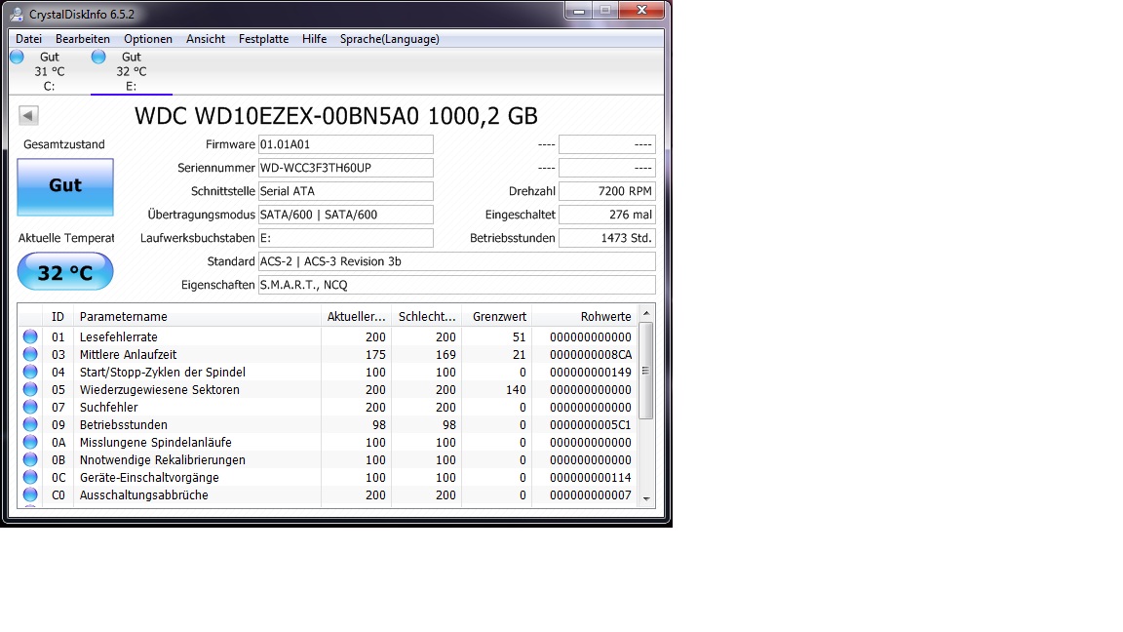Click raw value 0000000008CA
Image resolution: width=1123 pixels, height=632 pixels.
[x=591, y=354]
